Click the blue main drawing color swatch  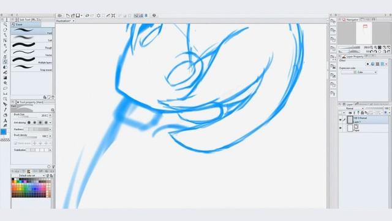[x=4, y=132]
